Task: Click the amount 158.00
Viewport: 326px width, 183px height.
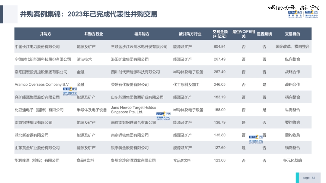Action: coord(219,110)
